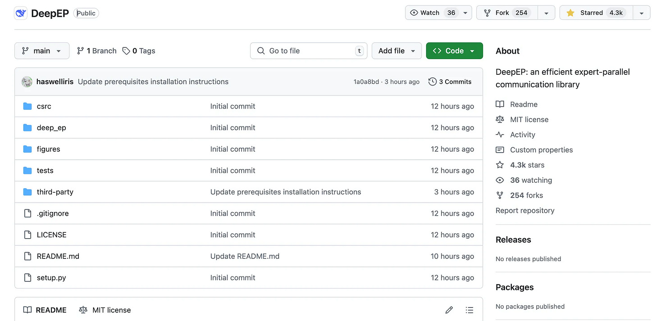This screenshot has height=321, width=656.
Task: Click the book icon beside Readme
Action: pos(500,104)
